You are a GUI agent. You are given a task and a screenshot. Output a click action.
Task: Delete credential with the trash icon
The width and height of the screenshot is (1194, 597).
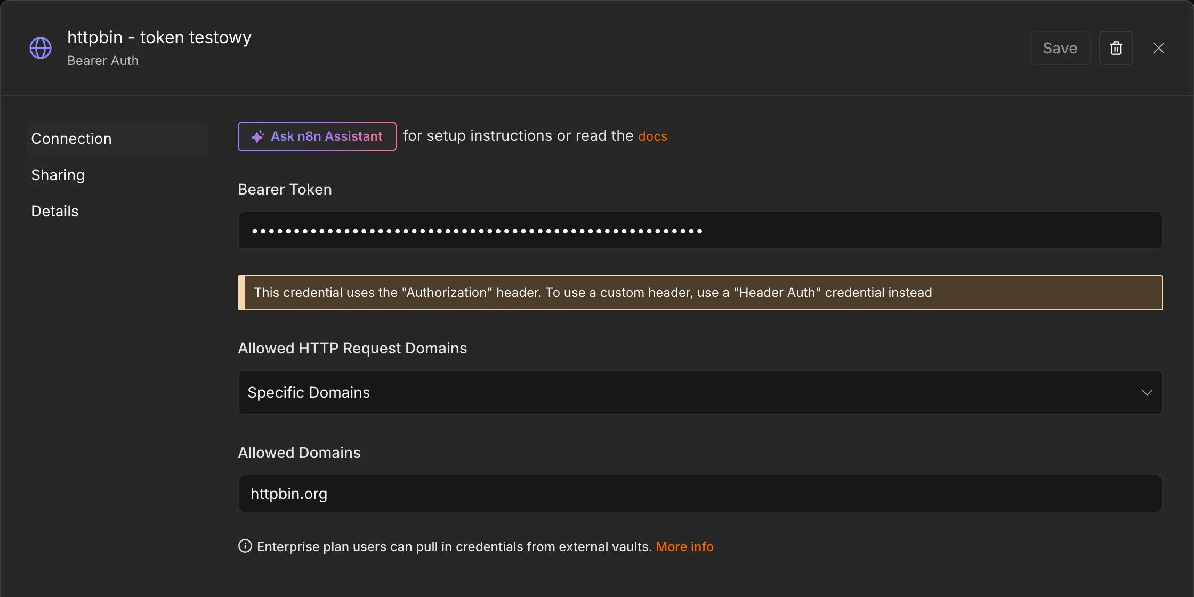[1116, 48]
